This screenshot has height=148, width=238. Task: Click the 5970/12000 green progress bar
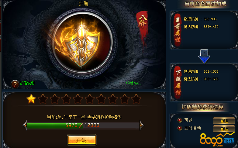click(83, 125)
